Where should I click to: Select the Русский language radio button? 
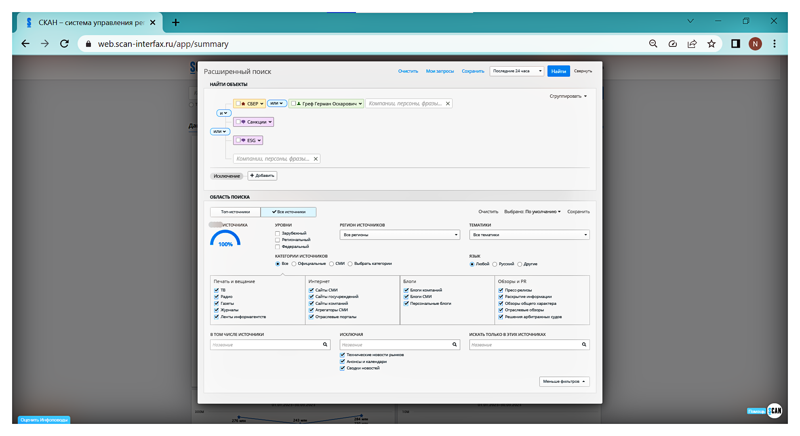[495, 264]
